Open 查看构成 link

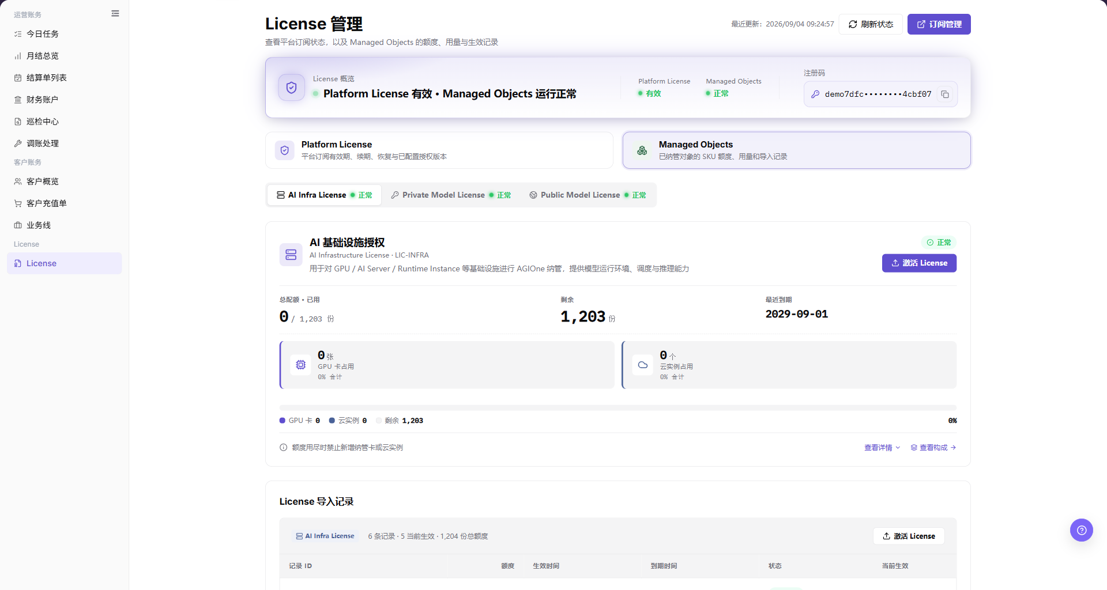pos(933,448)
